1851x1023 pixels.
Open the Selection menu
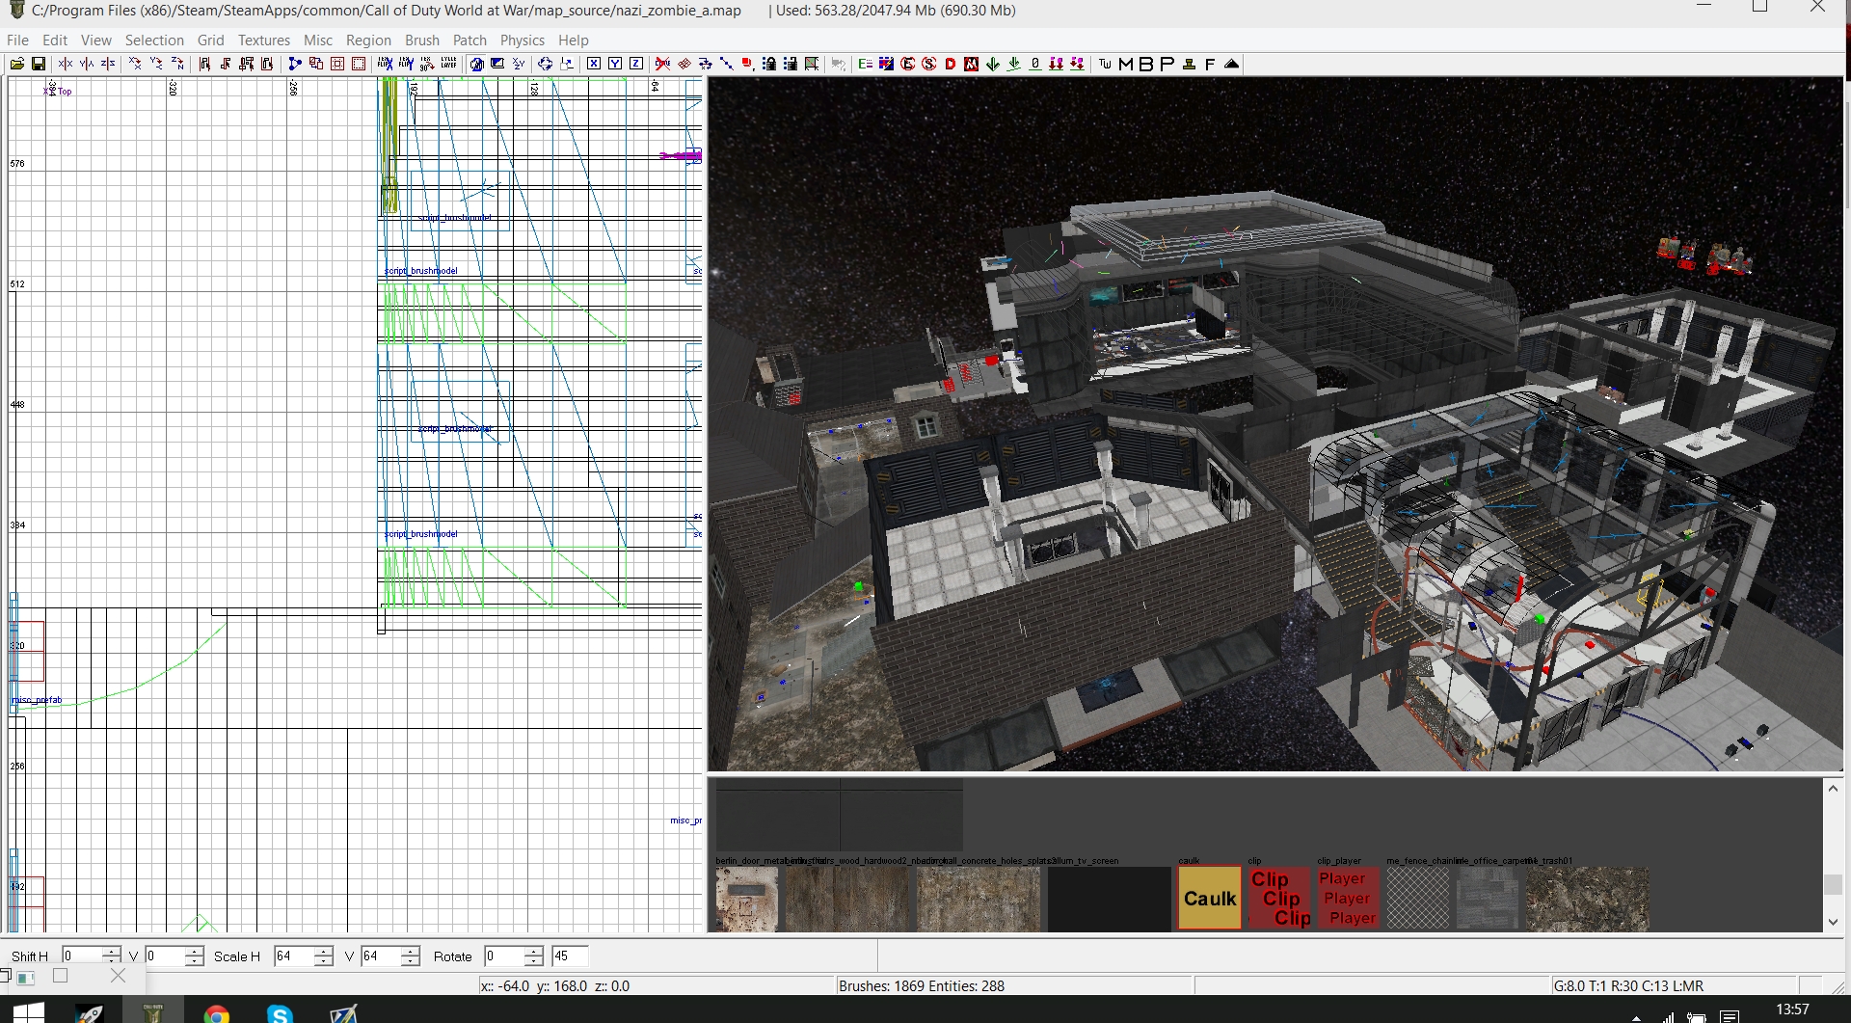tap(154, 40)
